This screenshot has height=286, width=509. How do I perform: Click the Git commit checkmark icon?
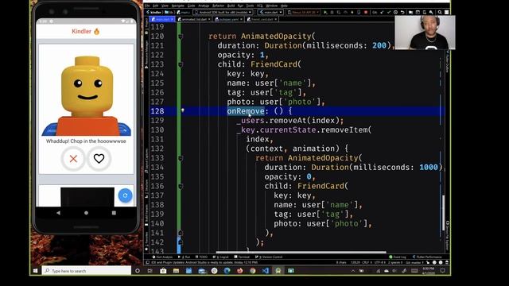point(389,13)
